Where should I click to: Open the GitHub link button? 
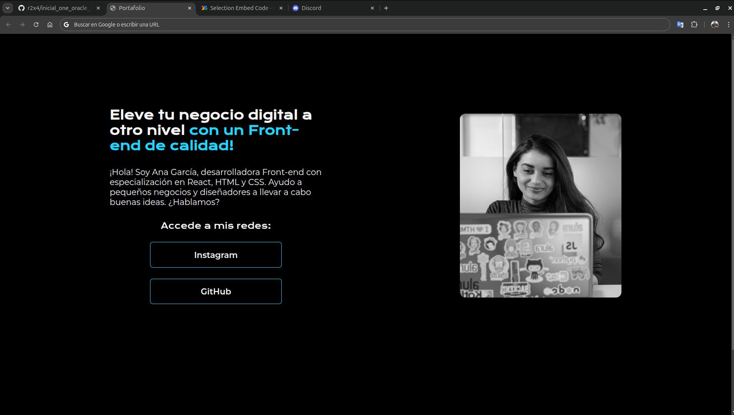pos(216,291)
